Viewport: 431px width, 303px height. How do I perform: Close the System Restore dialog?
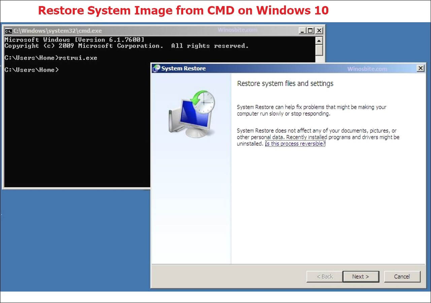click(421, 68)
